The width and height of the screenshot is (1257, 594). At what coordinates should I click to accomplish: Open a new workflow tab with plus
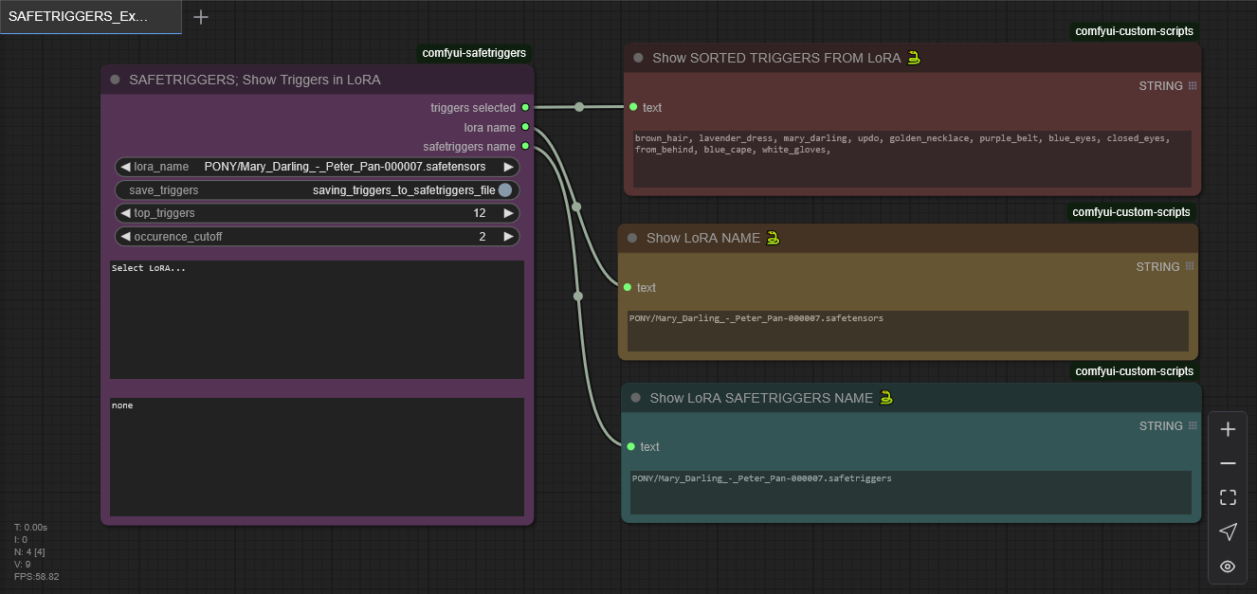tap(201, 17)
